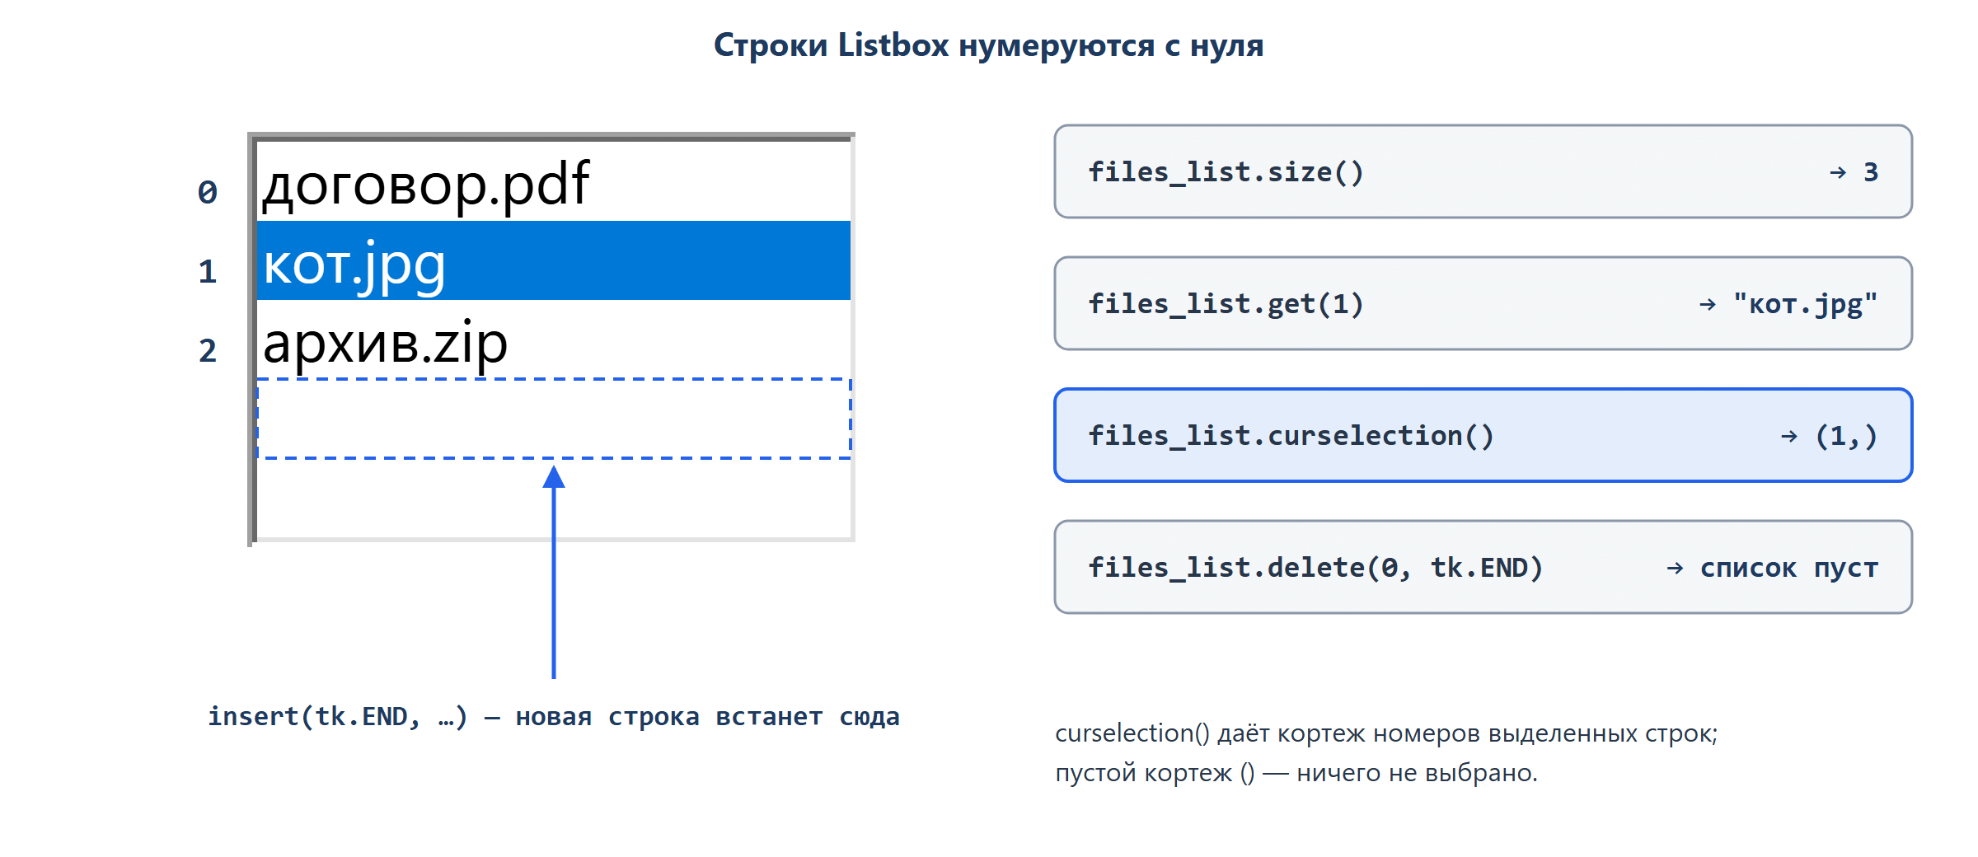Screen dimensions: 1978x857
Task: Click the result "→ (1,)"
Action: [x=1829, y=436]
